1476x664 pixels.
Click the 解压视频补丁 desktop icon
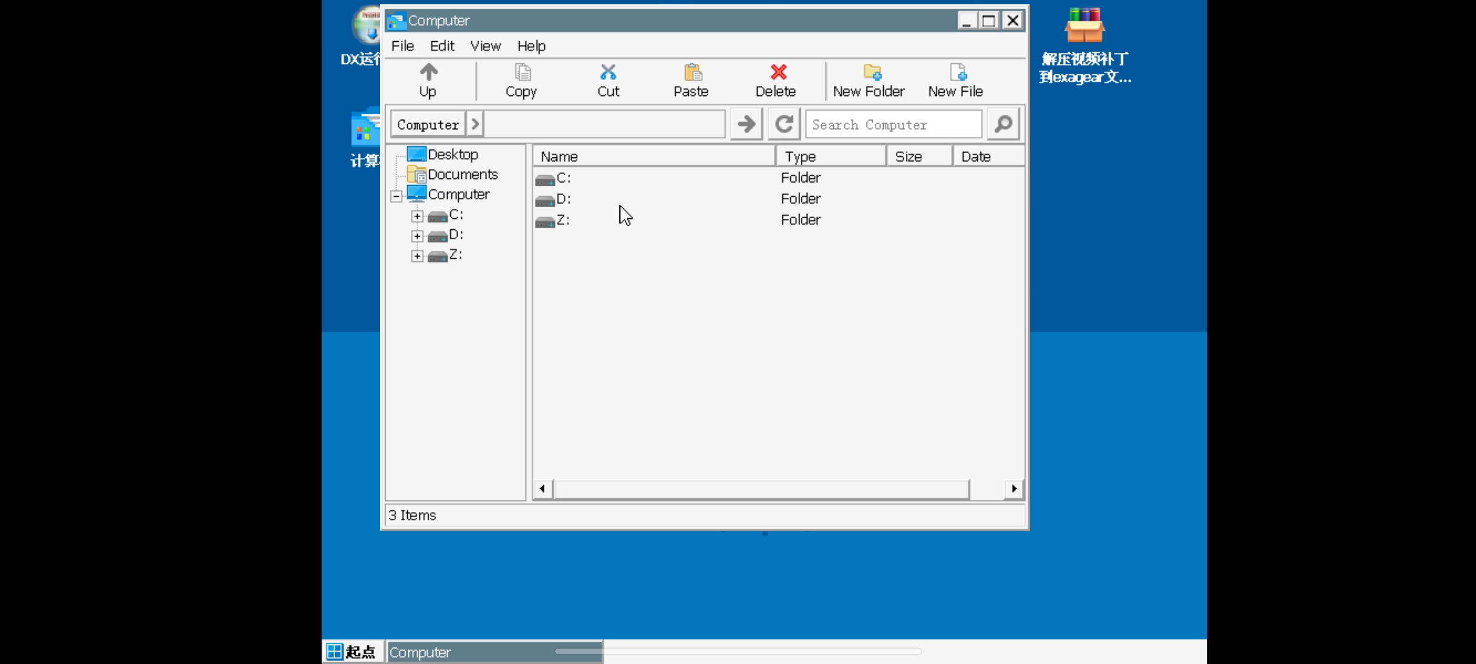tap(1085, 46)
